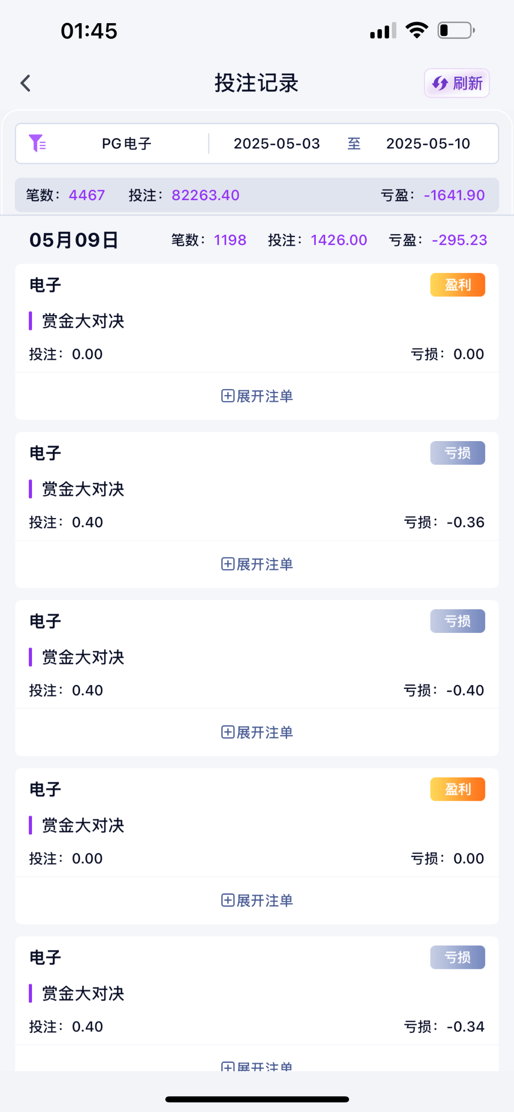The height and width of the screenshot is (1112, 514).
Task: Expand bet slip of -0.40 loss record
Action: (257, 733)
